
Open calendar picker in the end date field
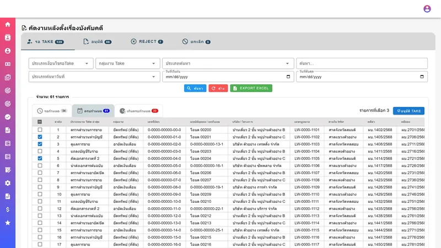[x=422, y=77]
